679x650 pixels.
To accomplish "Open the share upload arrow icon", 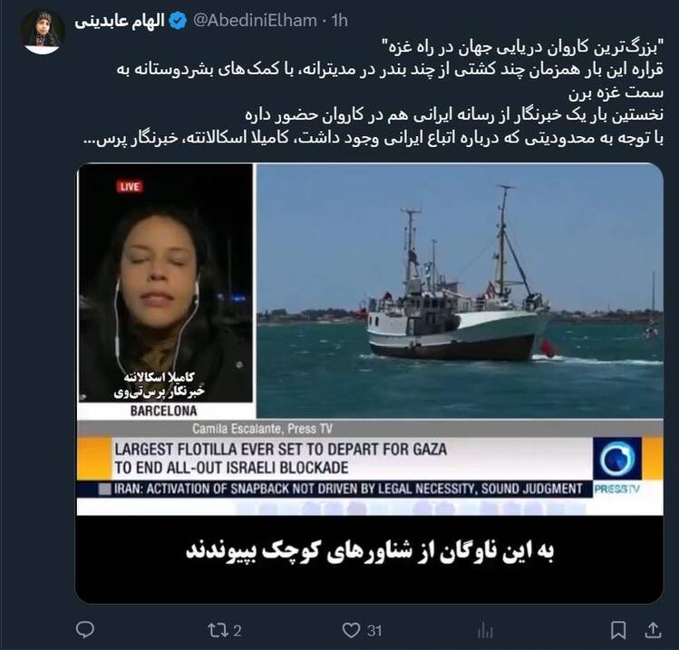I will pyautogui.click(x=652, y=630).
